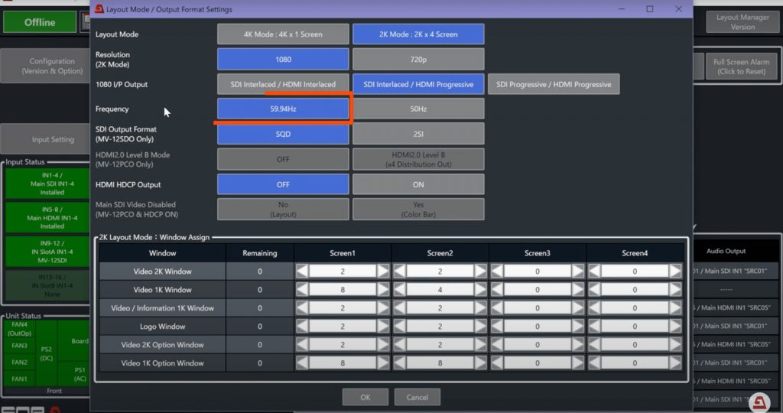Turn HDMI HDCP Output ON
Image resolution: width=783 pixels, height=413 pixels.
pos(418,184)
